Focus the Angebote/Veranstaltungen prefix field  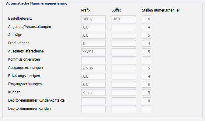93,27
